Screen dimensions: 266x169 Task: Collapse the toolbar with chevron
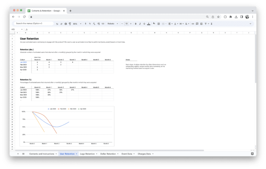(x=250, y=24)
